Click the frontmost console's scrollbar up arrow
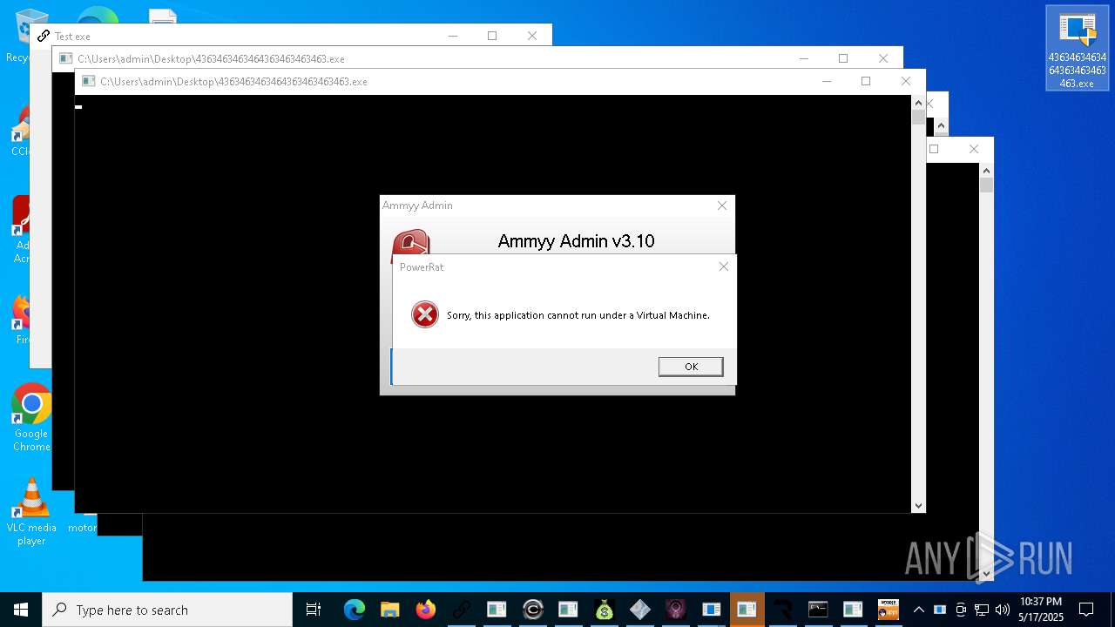Image resolution: width=1115 pixels, height=627 pixels. click(918, 102)
